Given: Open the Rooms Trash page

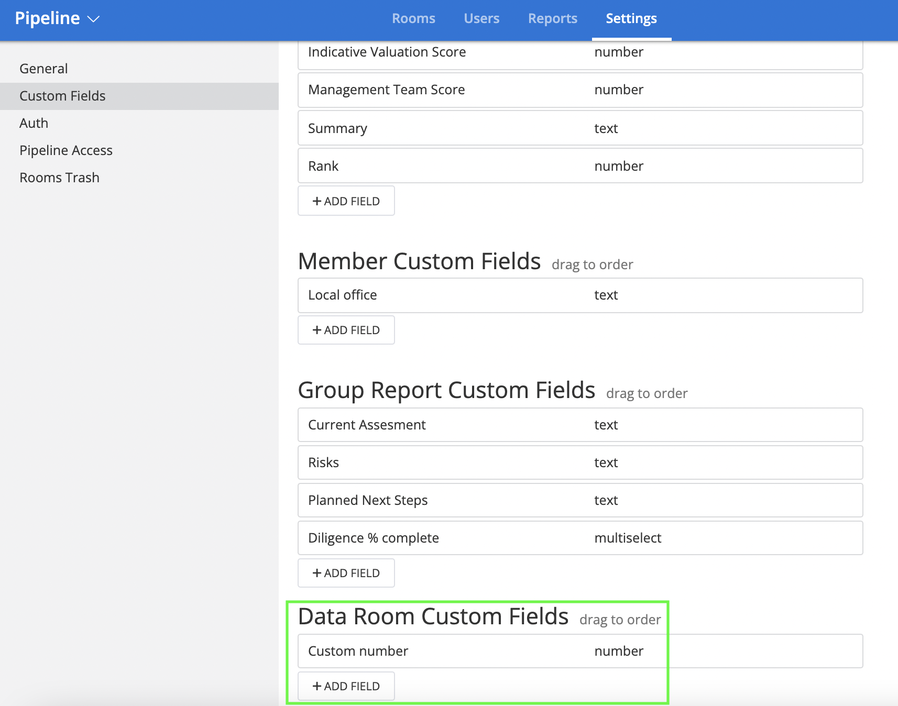Looking at the screenshot, I should [x=59, y=177].
